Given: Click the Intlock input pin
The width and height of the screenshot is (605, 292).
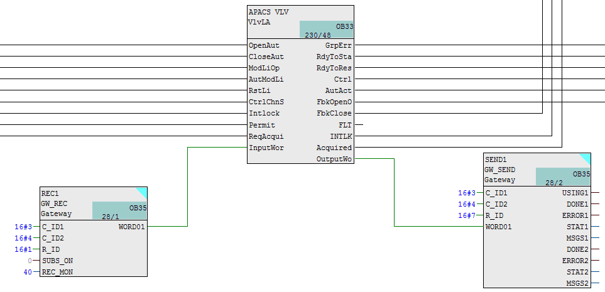Looking at the screenshot, I should 264,114.
